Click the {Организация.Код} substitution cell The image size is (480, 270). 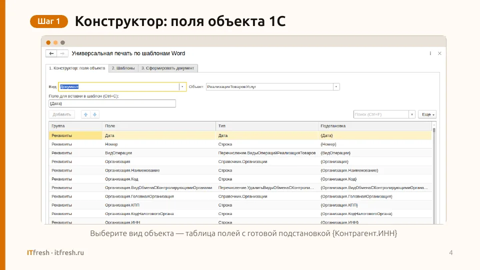(x=374, y=179)
